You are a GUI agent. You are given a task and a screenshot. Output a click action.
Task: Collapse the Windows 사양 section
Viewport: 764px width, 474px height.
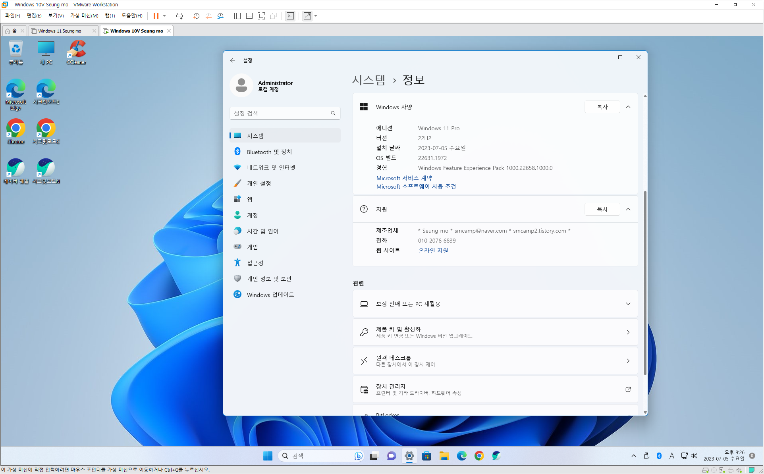(x=628, y=107)
